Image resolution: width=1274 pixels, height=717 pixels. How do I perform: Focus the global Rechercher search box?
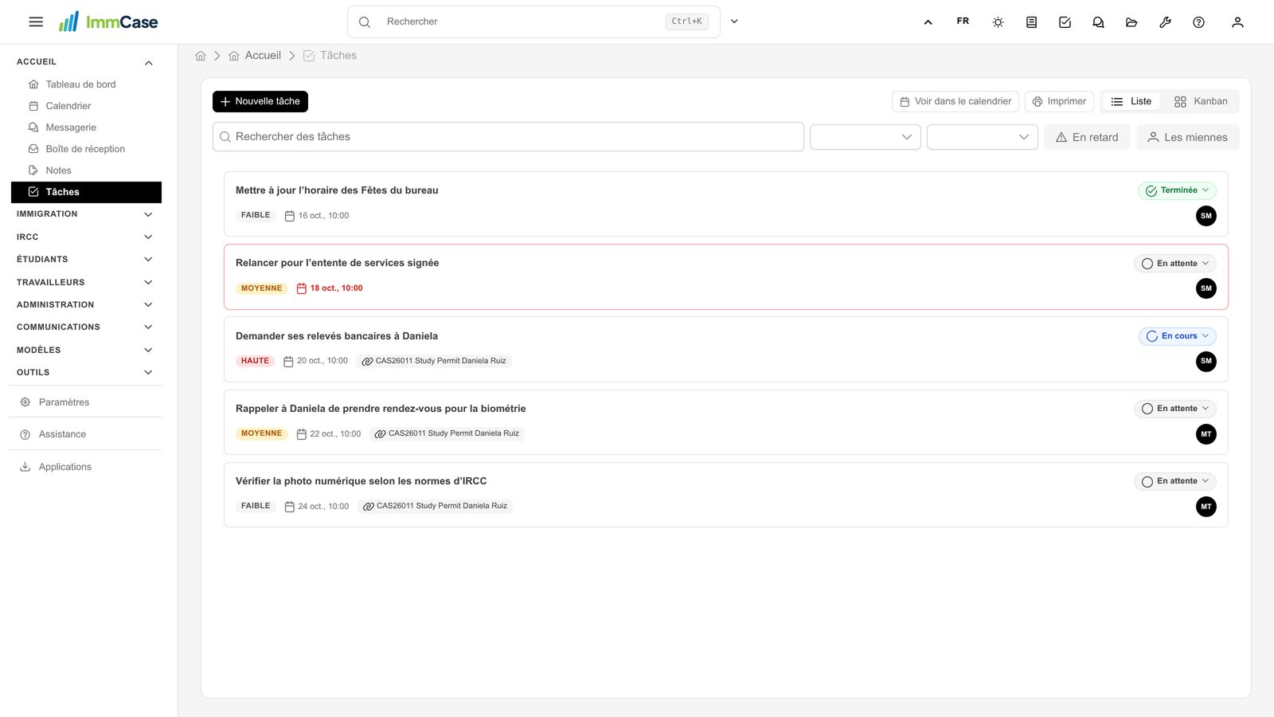pos(533,22)
